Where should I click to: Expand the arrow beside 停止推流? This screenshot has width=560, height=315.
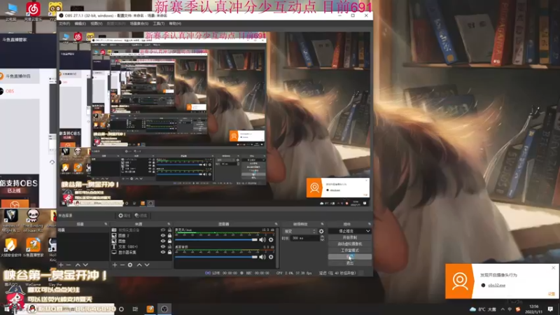pyautogui.click(x=368, y=232)
